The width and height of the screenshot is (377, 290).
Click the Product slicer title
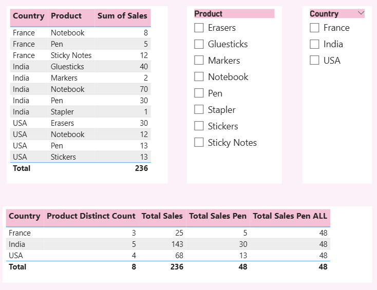point(209,14)
